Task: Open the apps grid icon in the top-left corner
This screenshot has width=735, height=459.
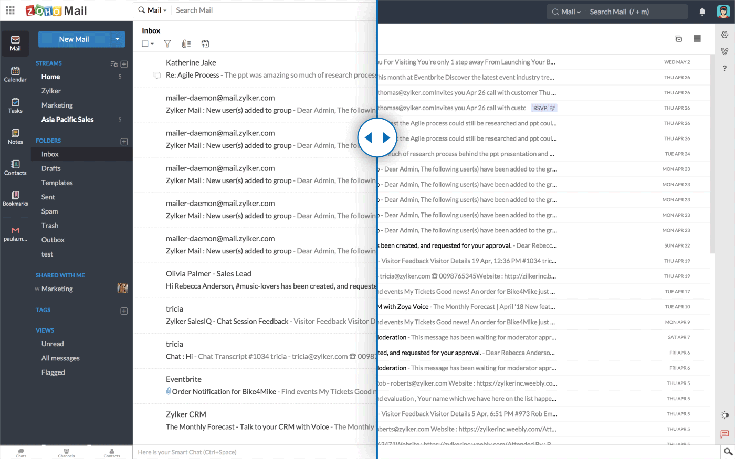Action: point(9,10)
